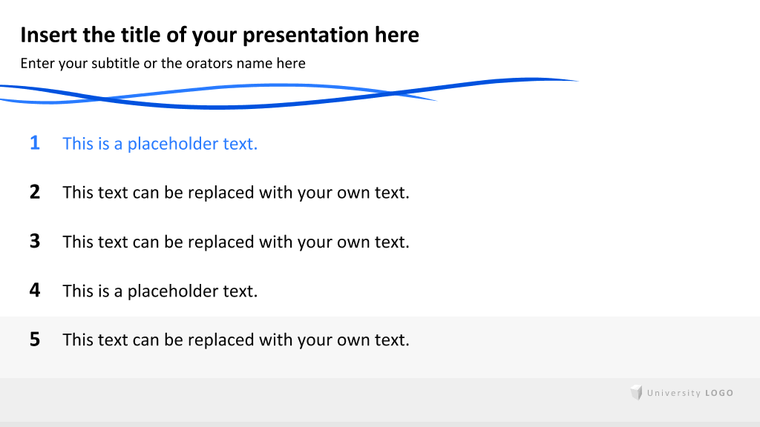
Task: Click the bold number 2 marker
Action: click(35, 192)
